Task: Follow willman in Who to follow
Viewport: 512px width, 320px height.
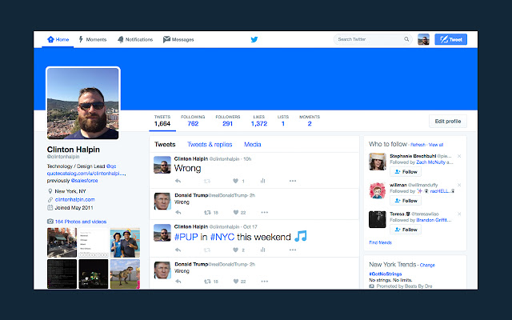Action: (x=406, y=201)
